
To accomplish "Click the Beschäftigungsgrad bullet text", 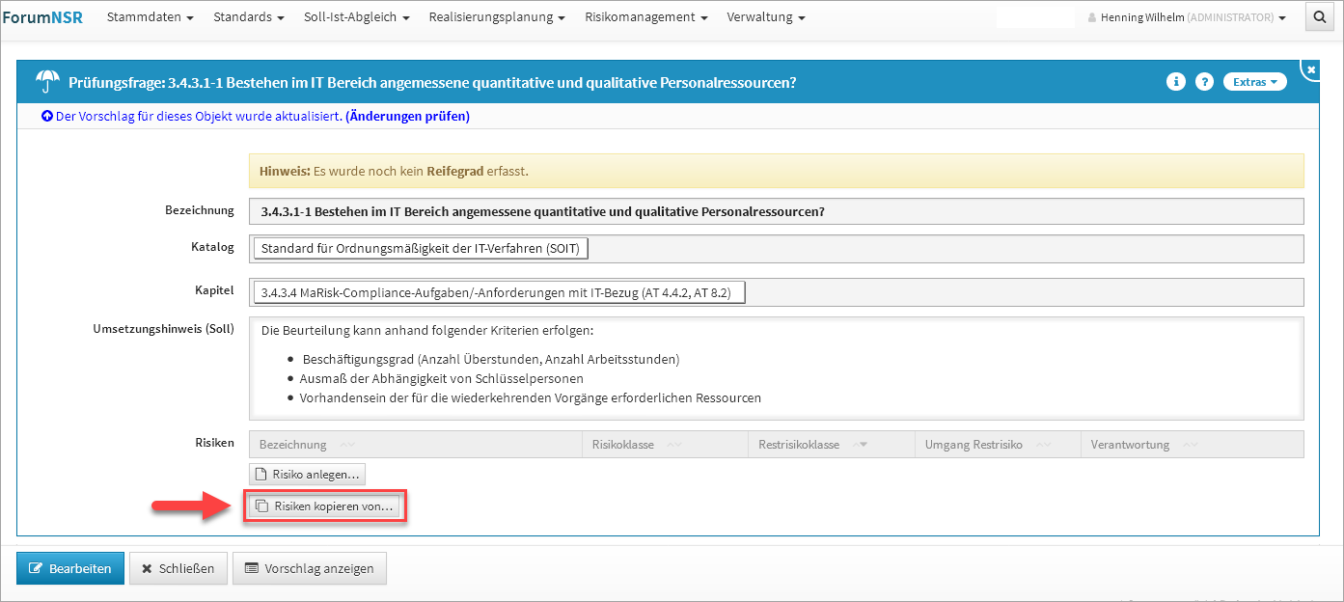I will tap(491, 359).
